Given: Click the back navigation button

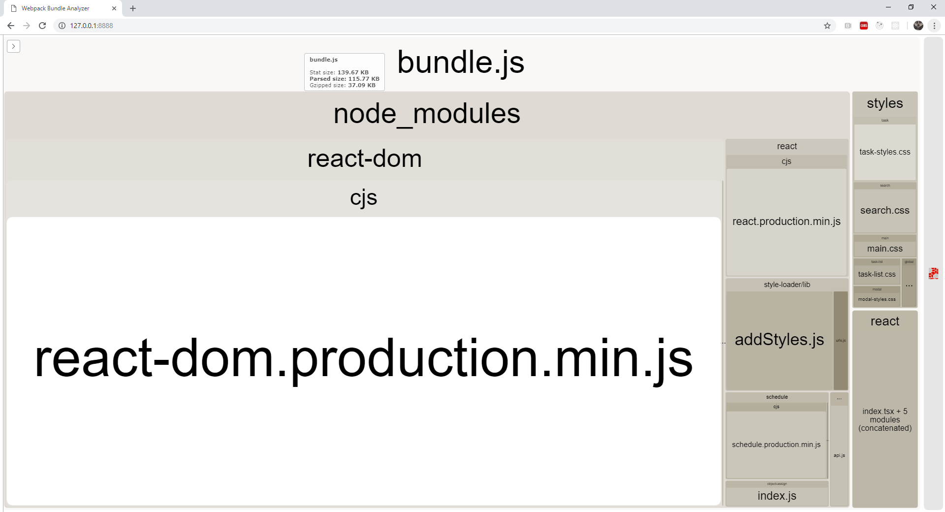Looking at the screenshot, I should tap(11, 26).
